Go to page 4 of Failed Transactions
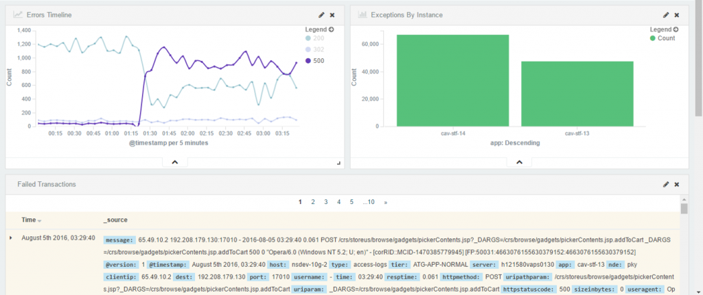Image resolution: width=703 pixels, height=295 pixels. coord(339,202)
